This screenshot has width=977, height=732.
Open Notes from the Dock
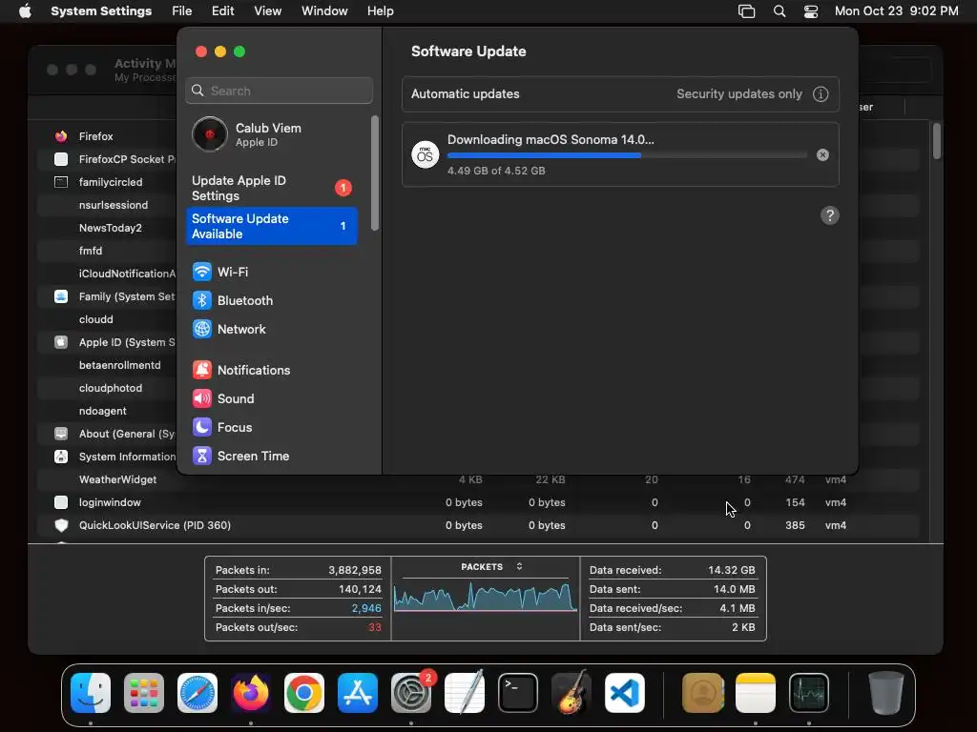pyautogui.click(x=756, y=693)
